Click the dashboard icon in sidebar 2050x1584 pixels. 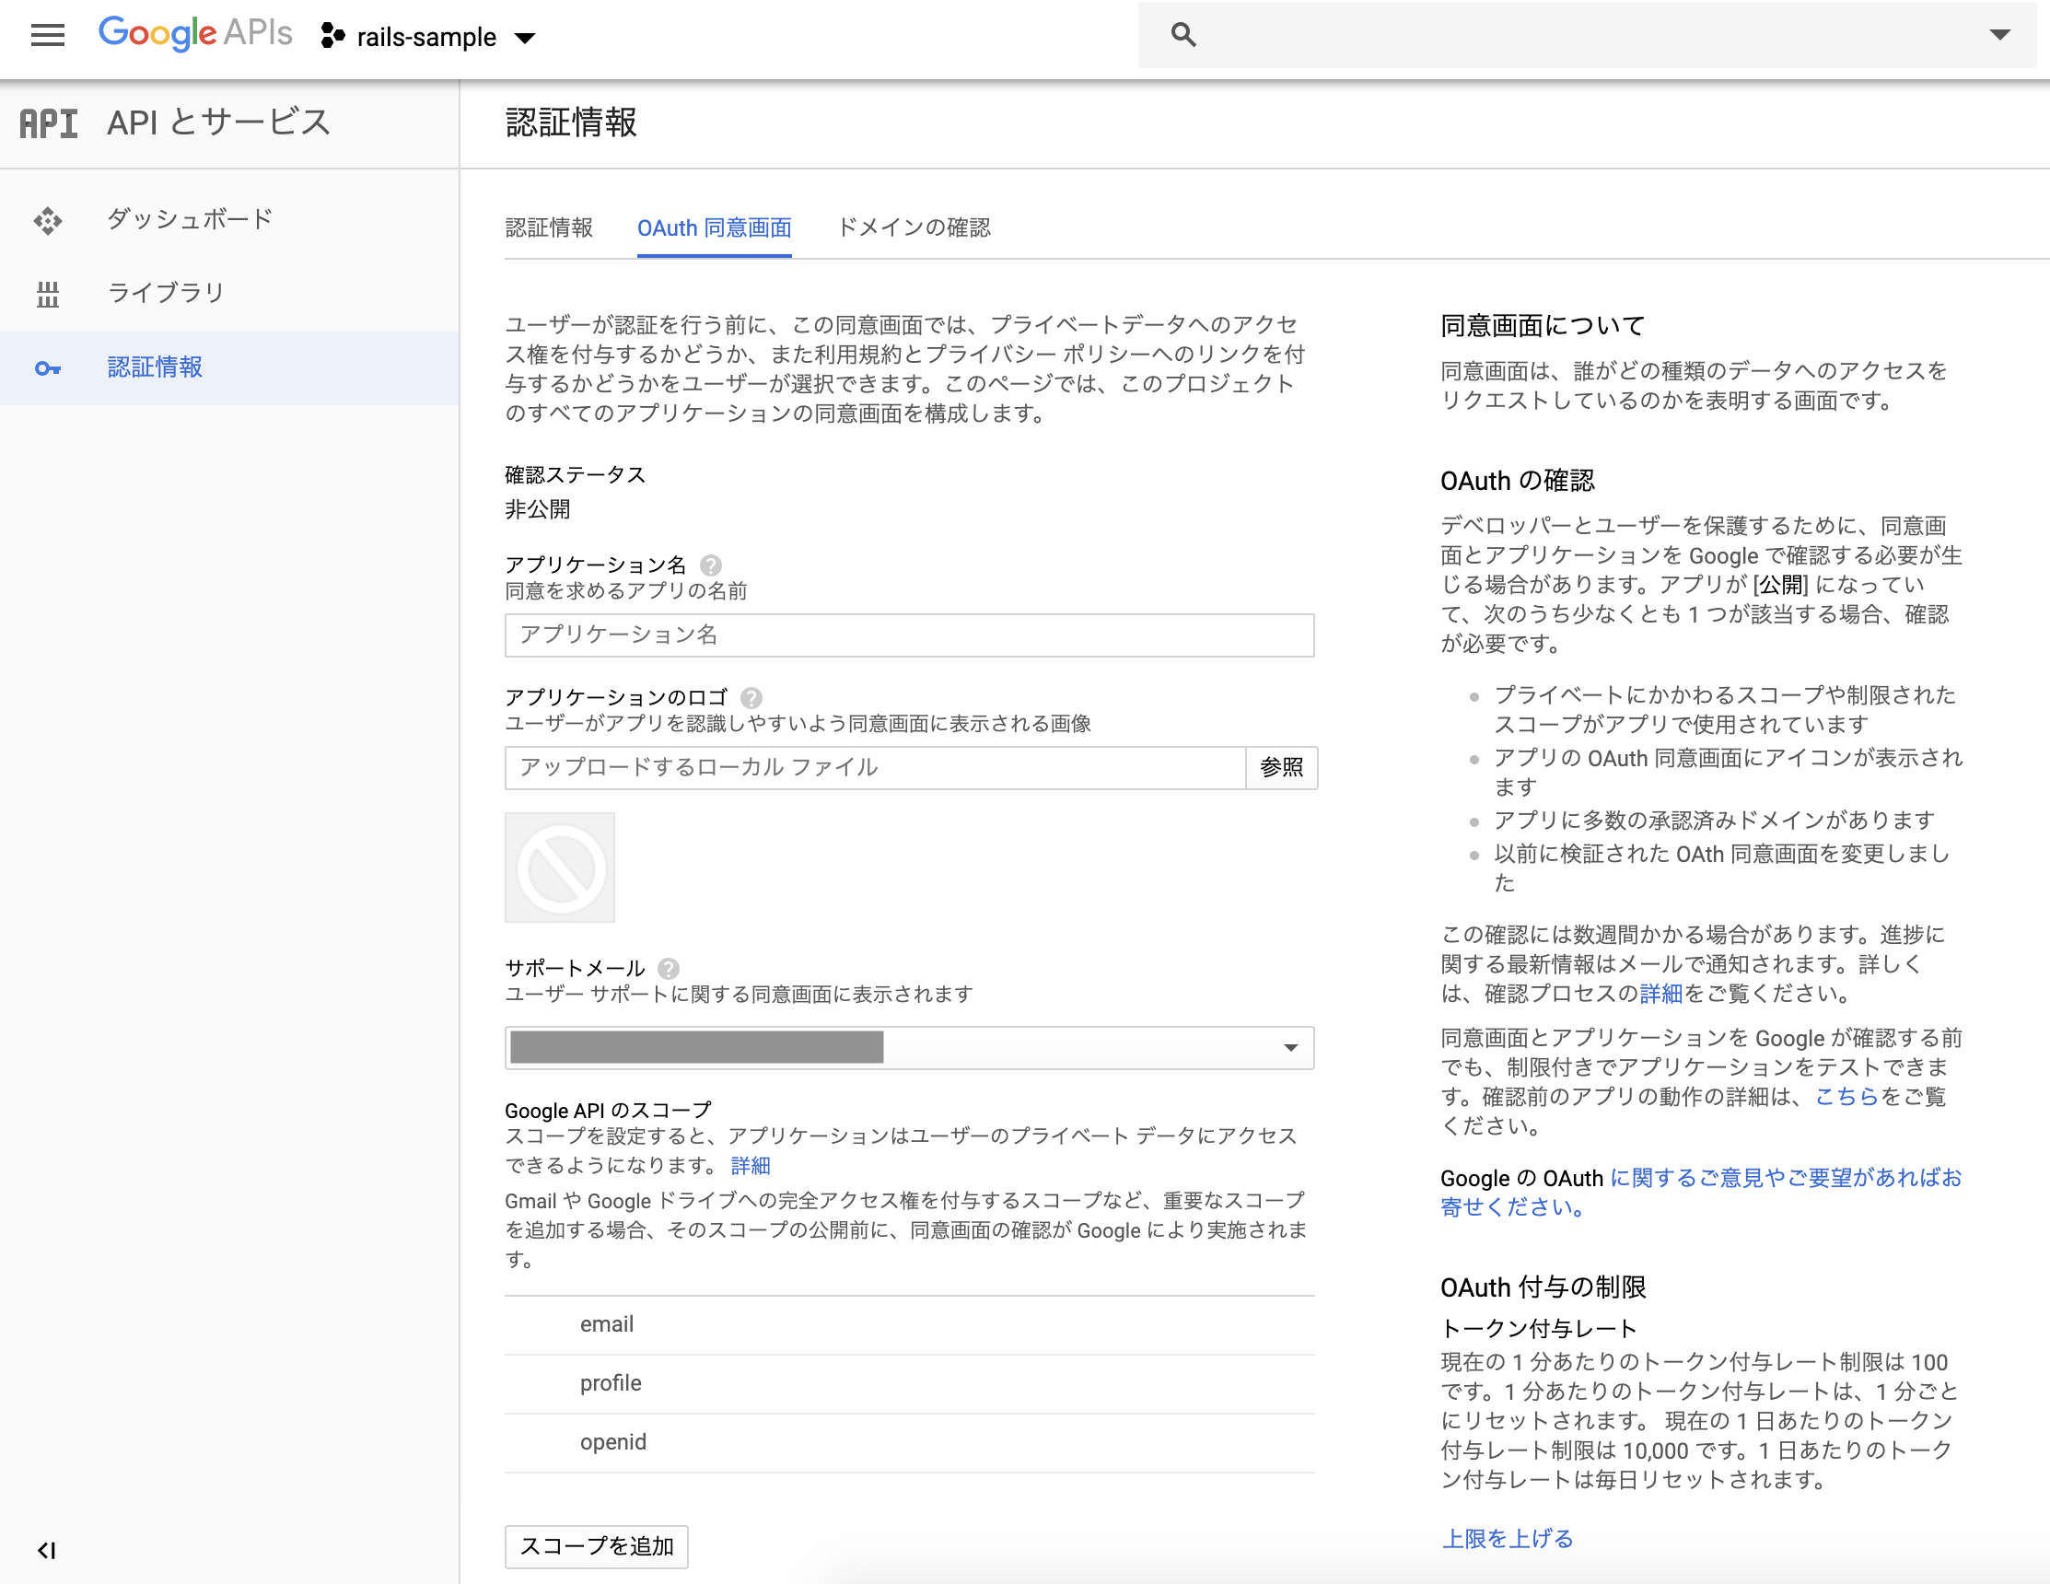48,220
